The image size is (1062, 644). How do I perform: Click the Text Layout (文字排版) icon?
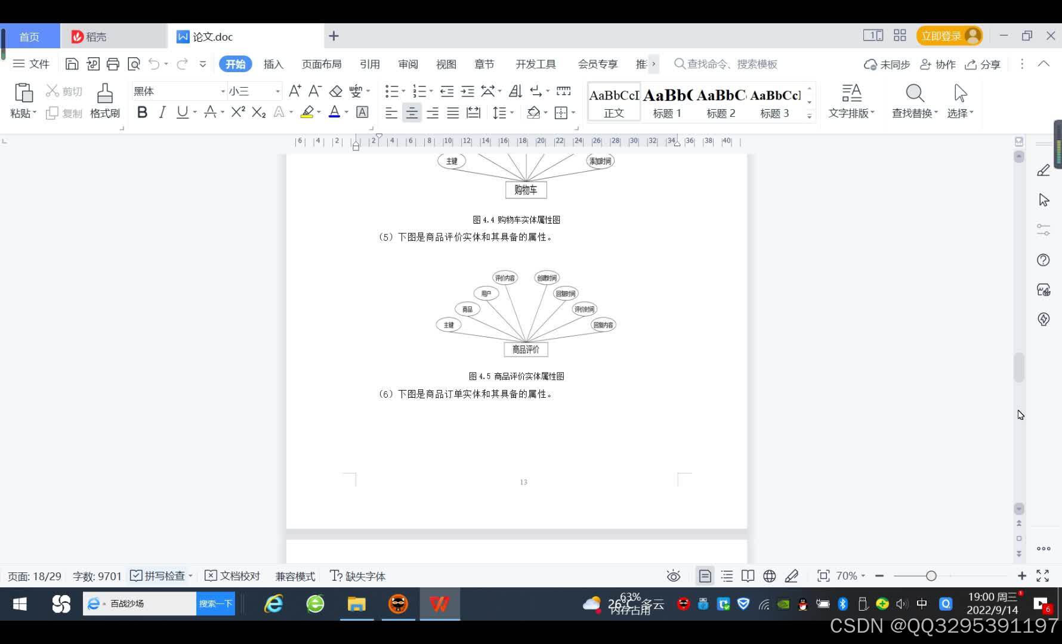(851, 93)
